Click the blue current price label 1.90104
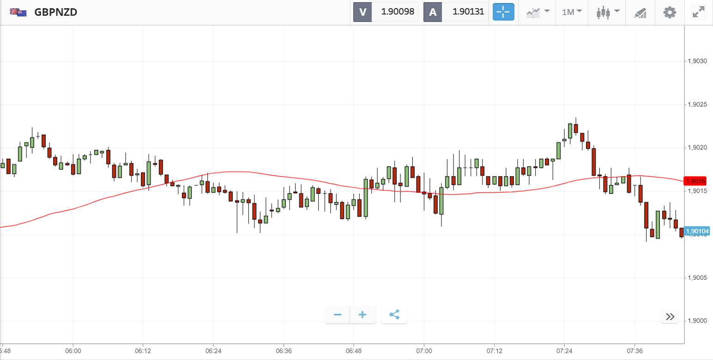713x360 pixels. pyautogui.click(x=697, y=231)
